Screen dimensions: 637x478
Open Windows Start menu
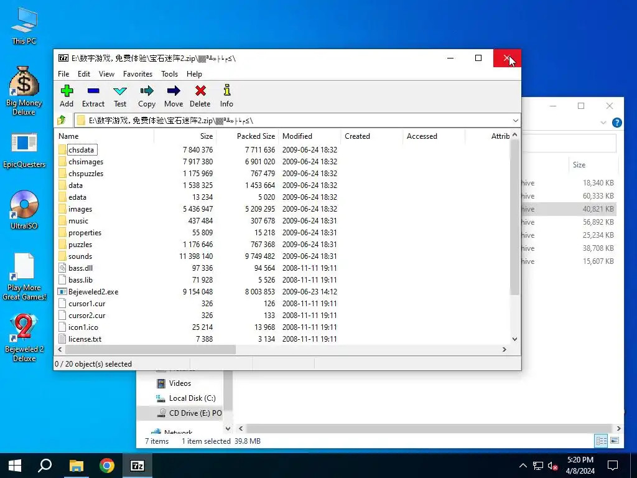tap(15, 466)
